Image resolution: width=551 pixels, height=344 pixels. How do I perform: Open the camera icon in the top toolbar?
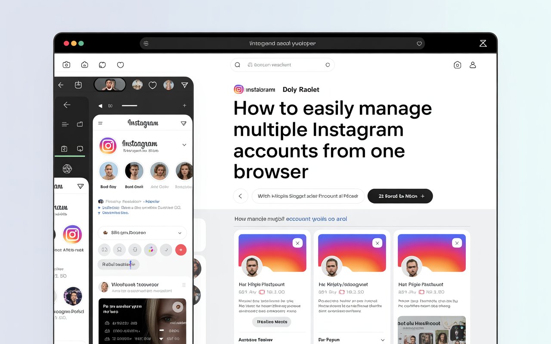(x=66, y=64)
